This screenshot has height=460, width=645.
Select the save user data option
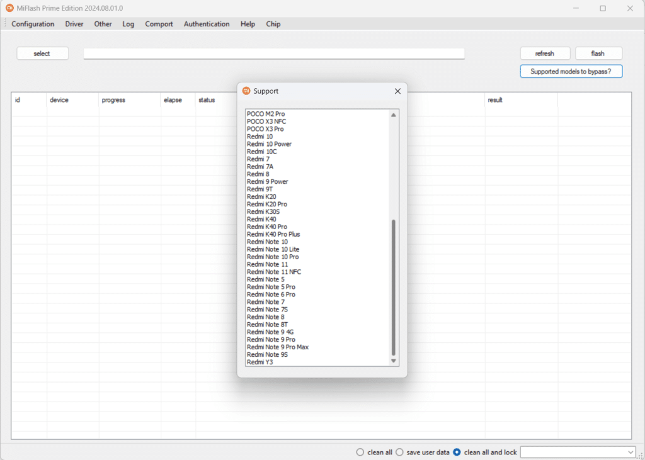tap(399, 452)
